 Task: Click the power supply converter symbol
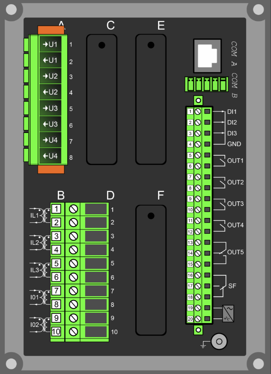pyautogui.click(x=228, y=313)
